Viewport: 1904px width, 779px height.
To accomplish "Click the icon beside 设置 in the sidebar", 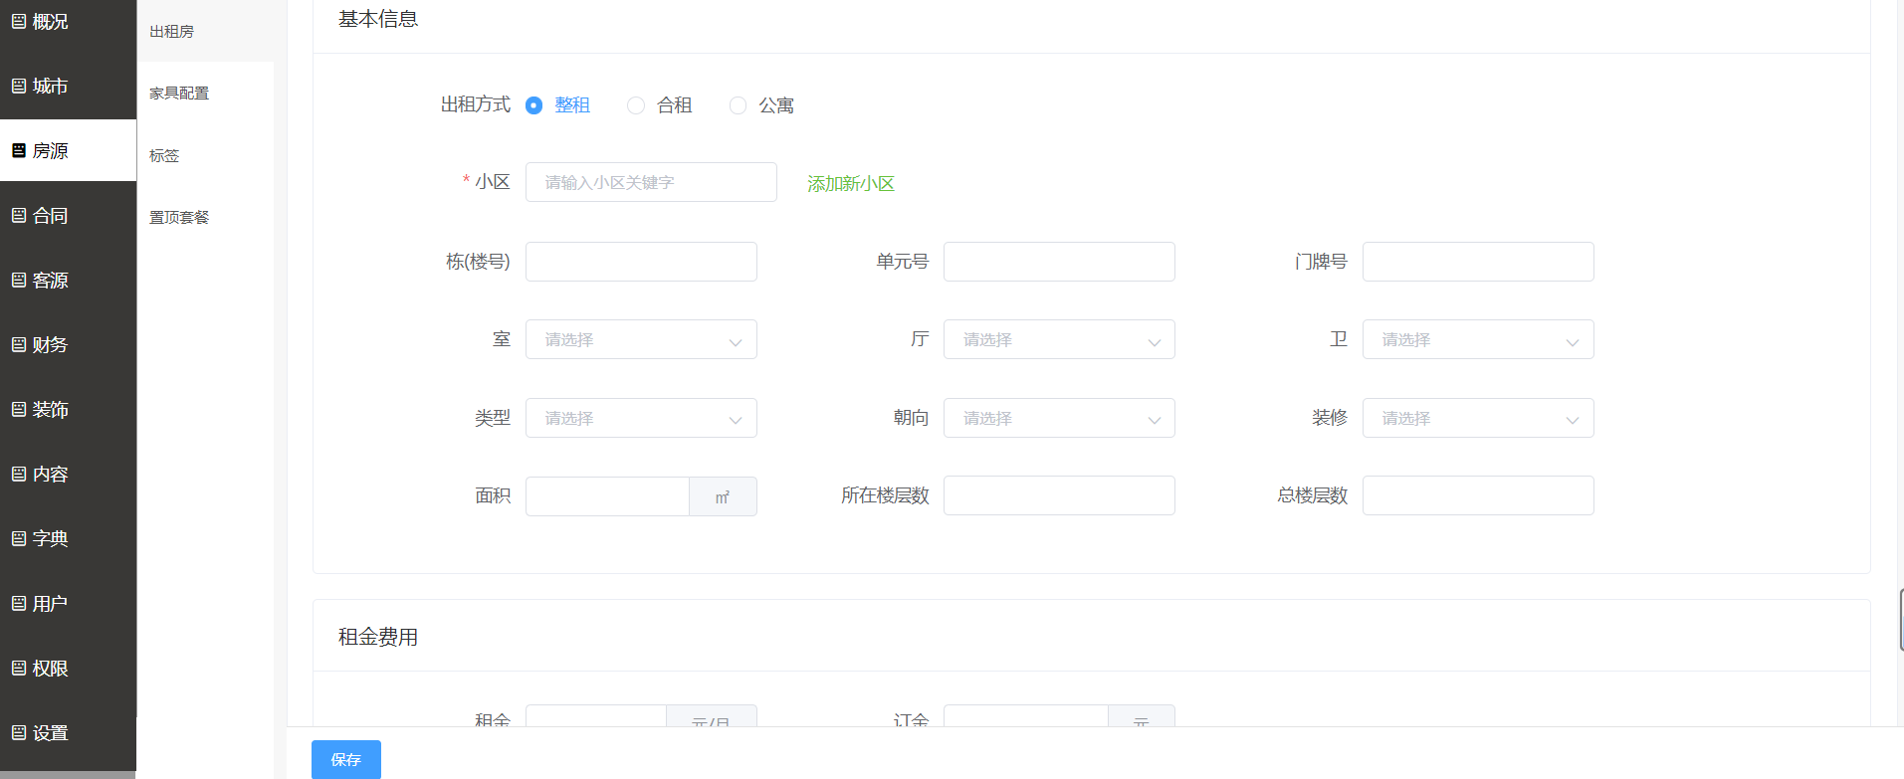I will click(19, 732).
